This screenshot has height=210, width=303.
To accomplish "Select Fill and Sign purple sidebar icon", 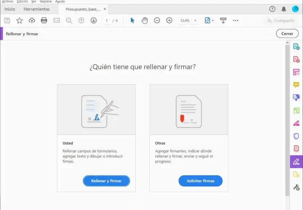I will [x=296, y=162].
